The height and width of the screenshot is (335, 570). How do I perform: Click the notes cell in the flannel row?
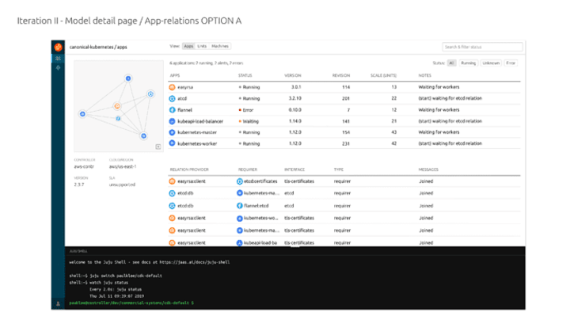(439, 109)
